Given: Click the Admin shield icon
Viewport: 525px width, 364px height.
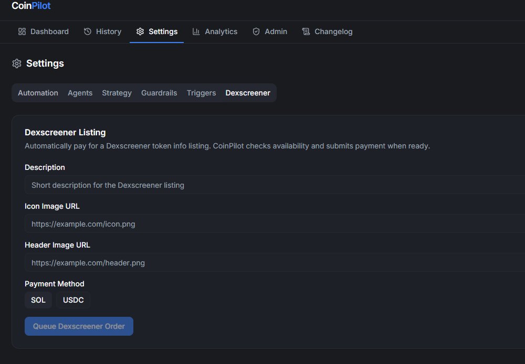Looking at the screenshot, I should coord(256,31).
